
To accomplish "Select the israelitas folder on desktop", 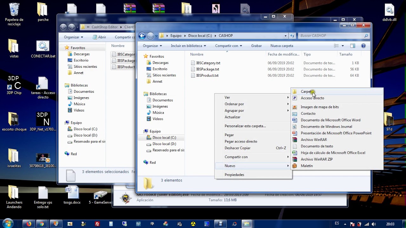I will 14,158.
